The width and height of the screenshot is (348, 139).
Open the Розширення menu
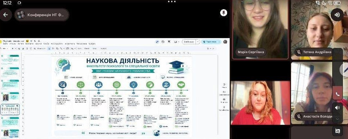(x=82, y=44)
